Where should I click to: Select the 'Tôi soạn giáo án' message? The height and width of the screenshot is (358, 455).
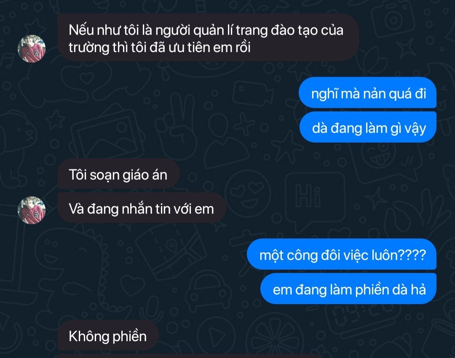pos(118,174)
